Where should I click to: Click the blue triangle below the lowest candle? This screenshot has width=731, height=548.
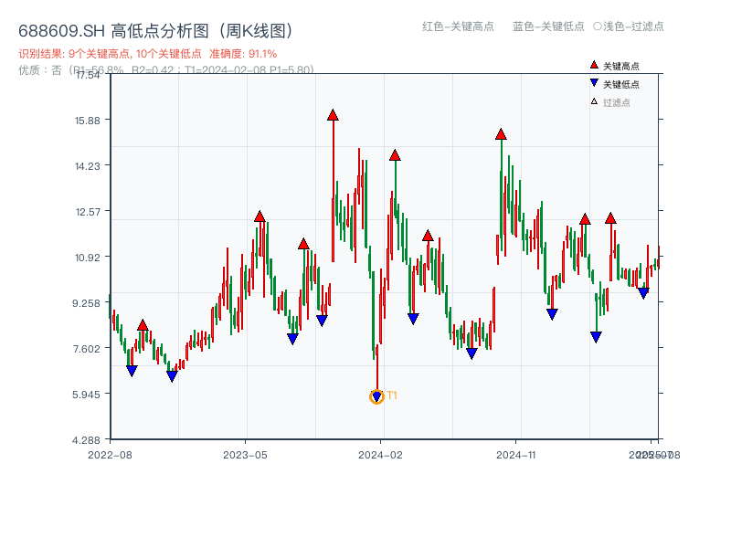(x=376, y=395)
